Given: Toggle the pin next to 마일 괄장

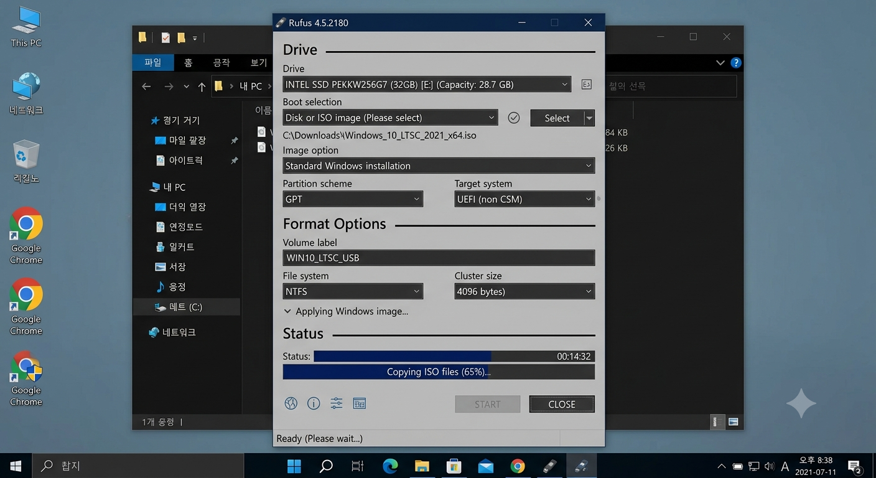Looking at the screenshot, I should pos(234,141).
